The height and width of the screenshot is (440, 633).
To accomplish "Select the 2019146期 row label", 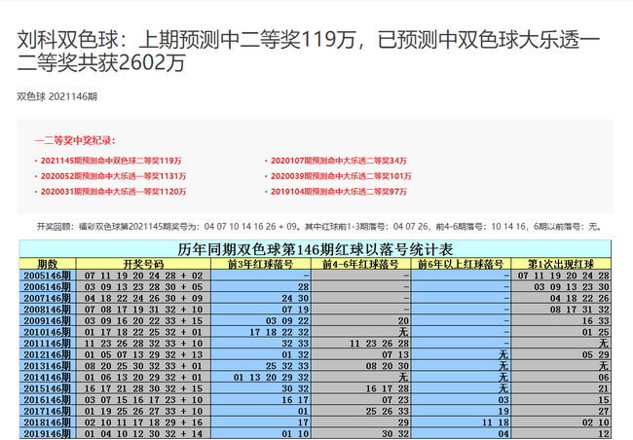I will tap(48, 433).
